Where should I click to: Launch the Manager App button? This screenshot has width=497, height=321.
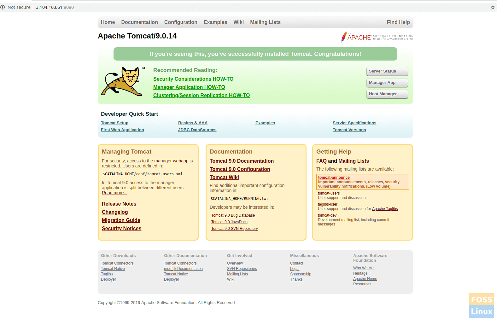coord(387,83)
